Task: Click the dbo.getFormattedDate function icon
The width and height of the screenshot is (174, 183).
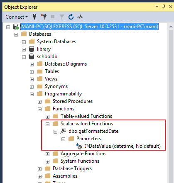Action: point(63,131)
